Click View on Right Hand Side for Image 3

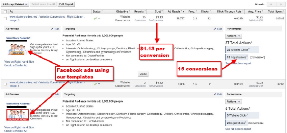(19, 61)
